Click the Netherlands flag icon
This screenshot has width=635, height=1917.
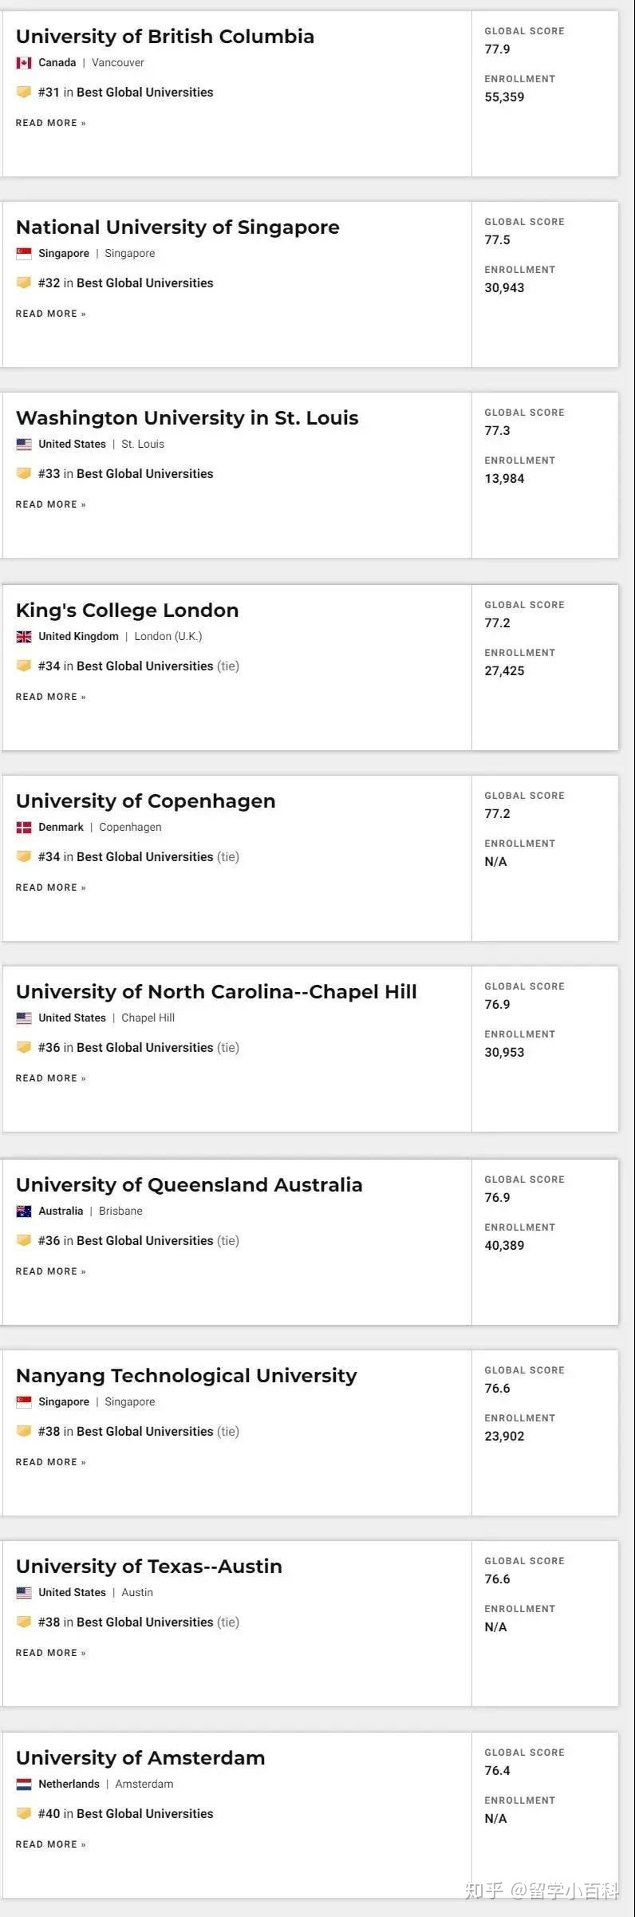[24, 1785]
